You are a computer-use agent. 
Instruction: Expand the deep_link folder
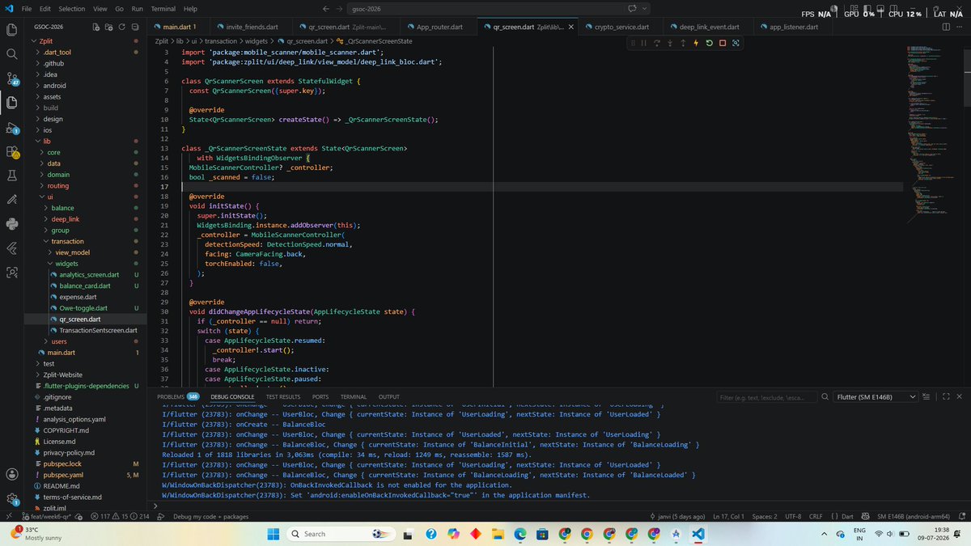pos(65,218)
